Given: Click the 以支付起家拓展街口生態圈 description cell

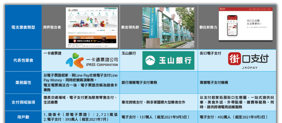Looking at the screenshot, I should pyautogui.click(x=237, y=102).
